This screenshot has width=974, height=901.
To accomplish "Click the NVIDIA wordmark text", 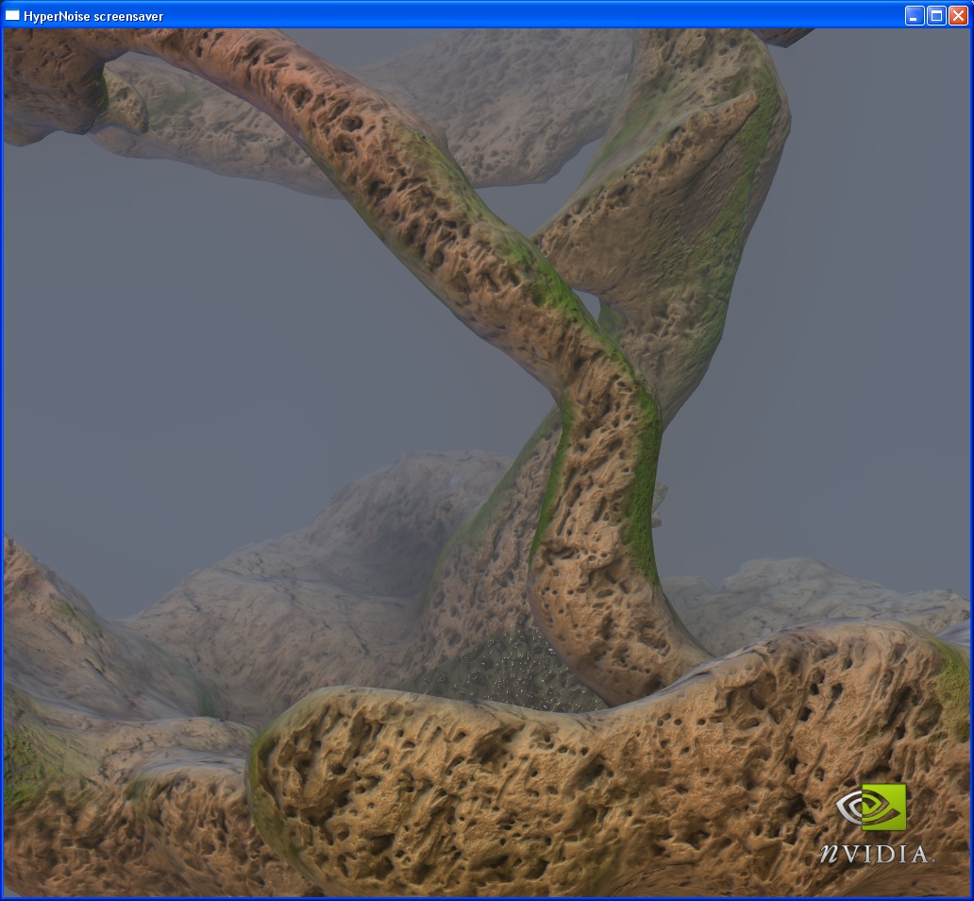I will pos(873,854).
